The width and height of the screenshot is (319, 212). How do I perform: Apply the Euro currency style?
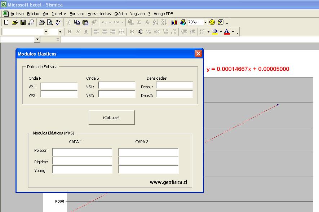[140, 31]
